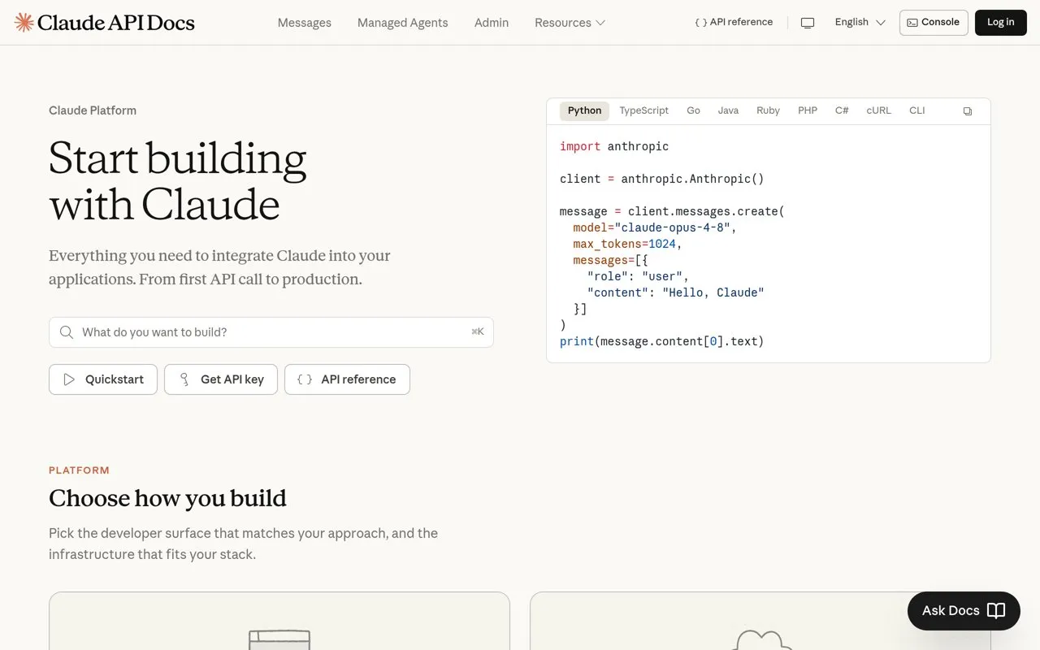View the PHP code sample
The height and width of the screenshot is (650, 1040).
808,110
